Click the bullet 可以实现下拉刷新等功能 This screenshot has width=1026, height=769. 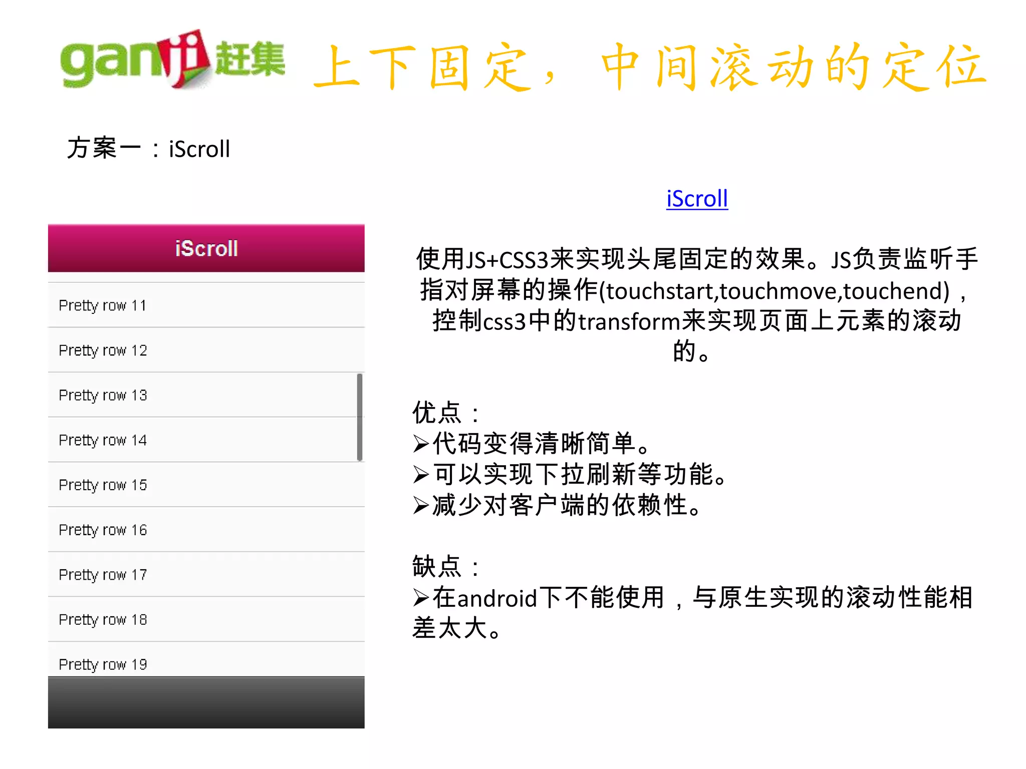(x=571, y=474)
